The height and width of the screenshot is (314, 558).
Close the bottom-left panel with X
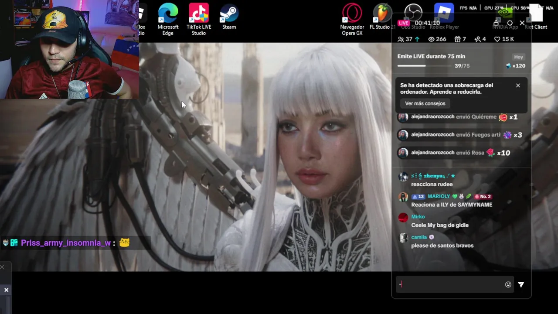coord(6,290)
